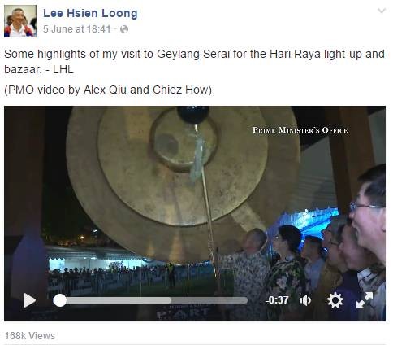The image size is (393, 345).
Task: Open video settings gear
Action: pyautogui.click(x=335, y=300)
